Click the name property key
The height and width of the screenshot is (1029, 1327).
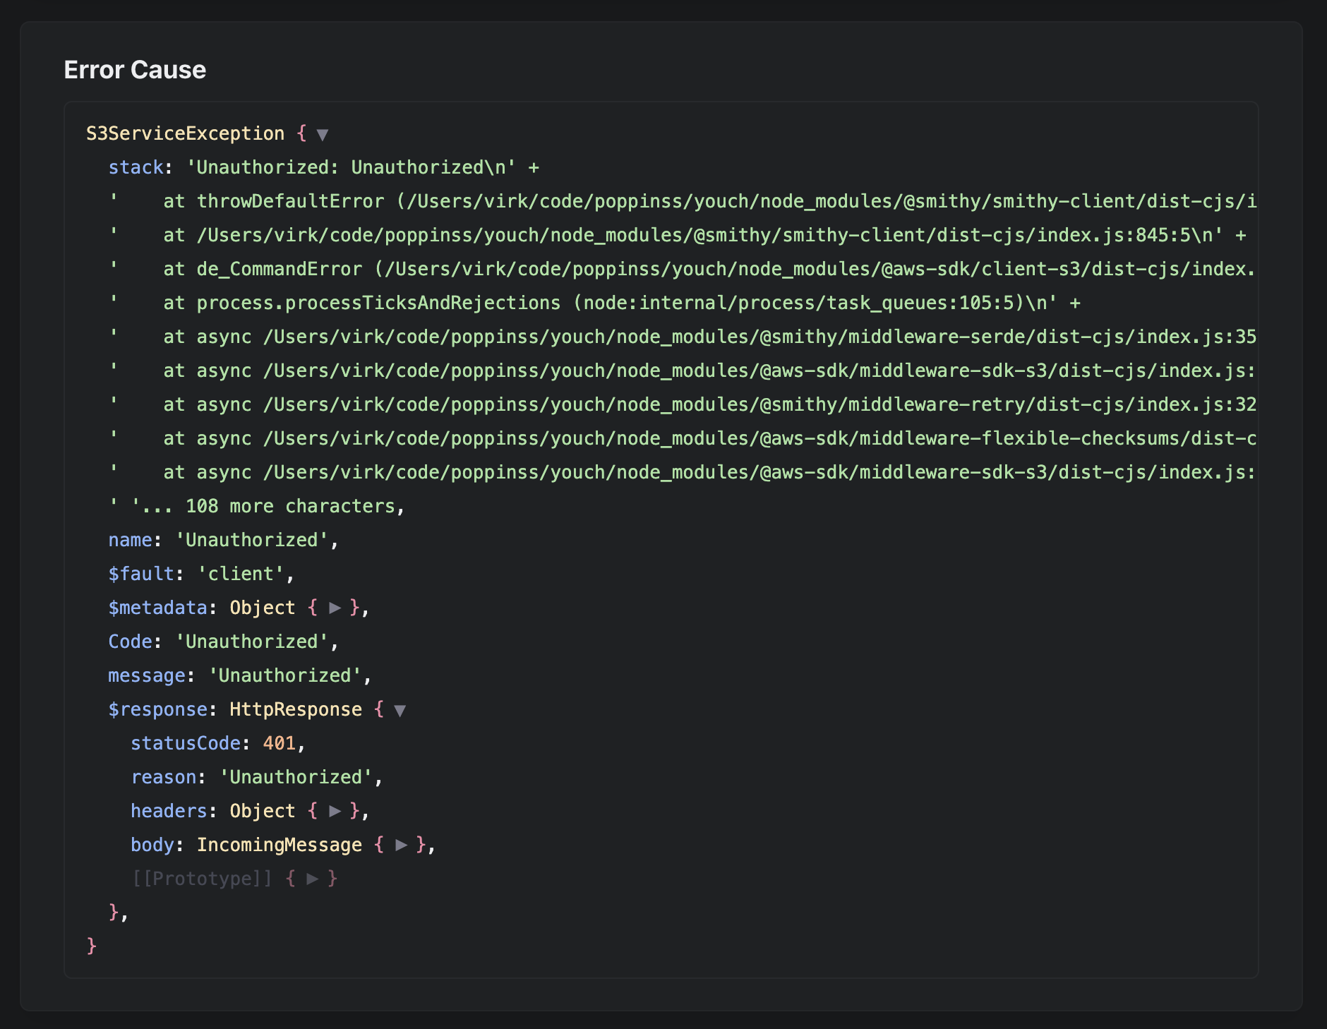pos(130,540)
